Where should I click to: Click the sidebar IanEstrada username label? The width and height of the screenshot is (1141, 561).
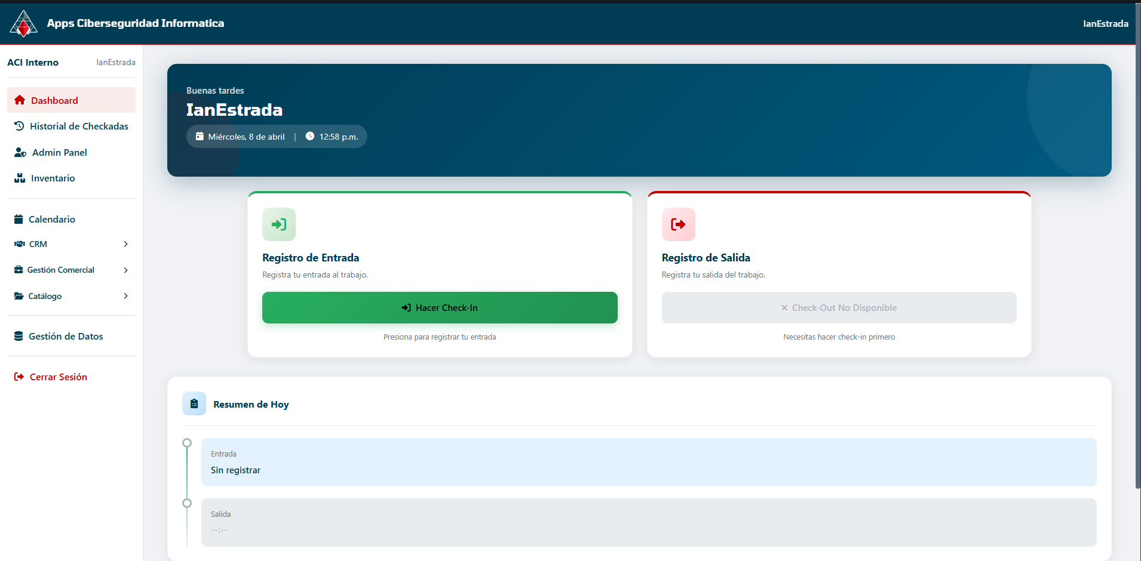pyautogui.click(x=116, y=63)
